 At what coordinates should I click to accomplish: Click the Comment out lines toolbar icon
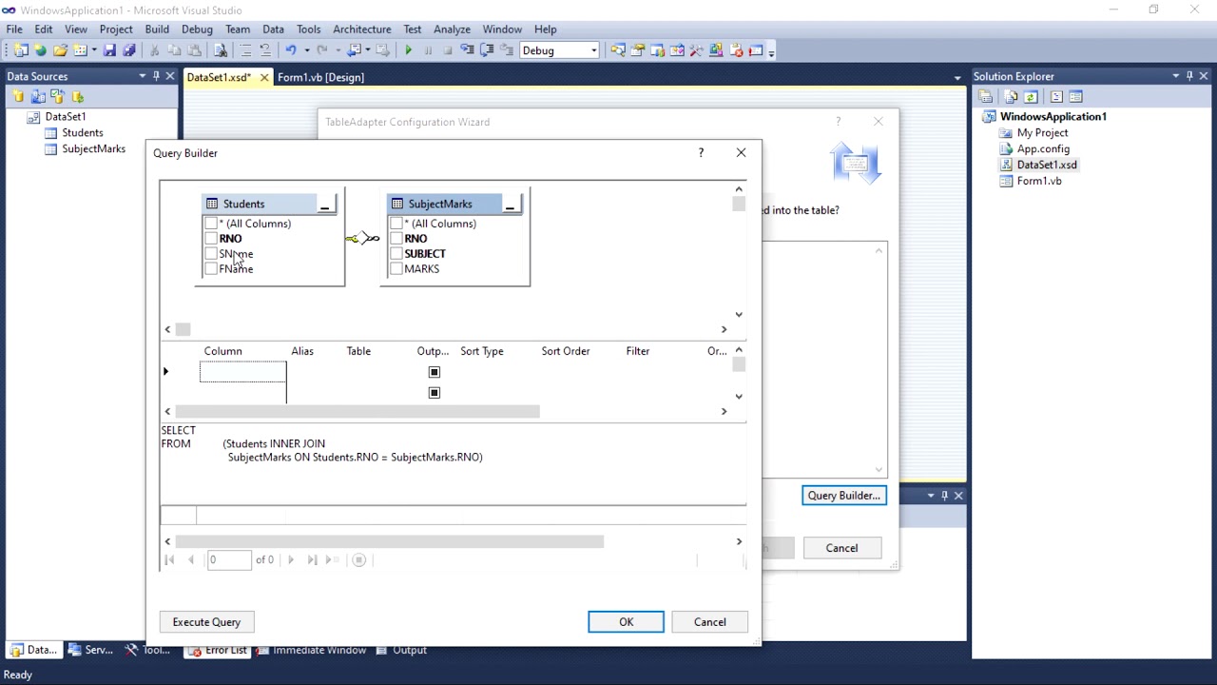point(245,50)
